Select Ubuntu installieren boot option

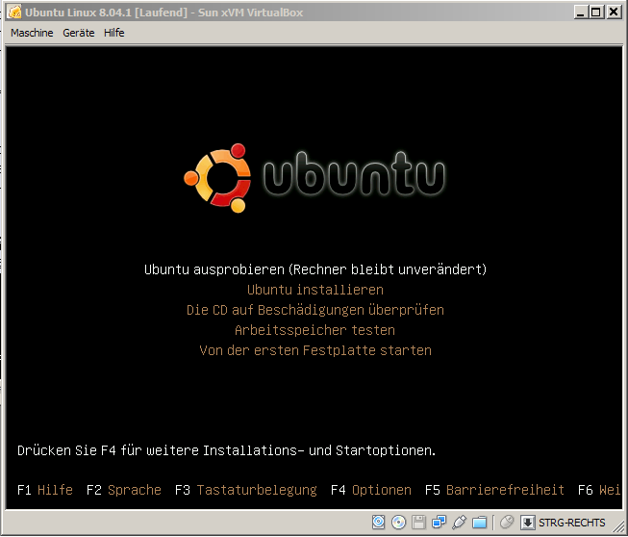pyautogui.click(x=315, y=290)
